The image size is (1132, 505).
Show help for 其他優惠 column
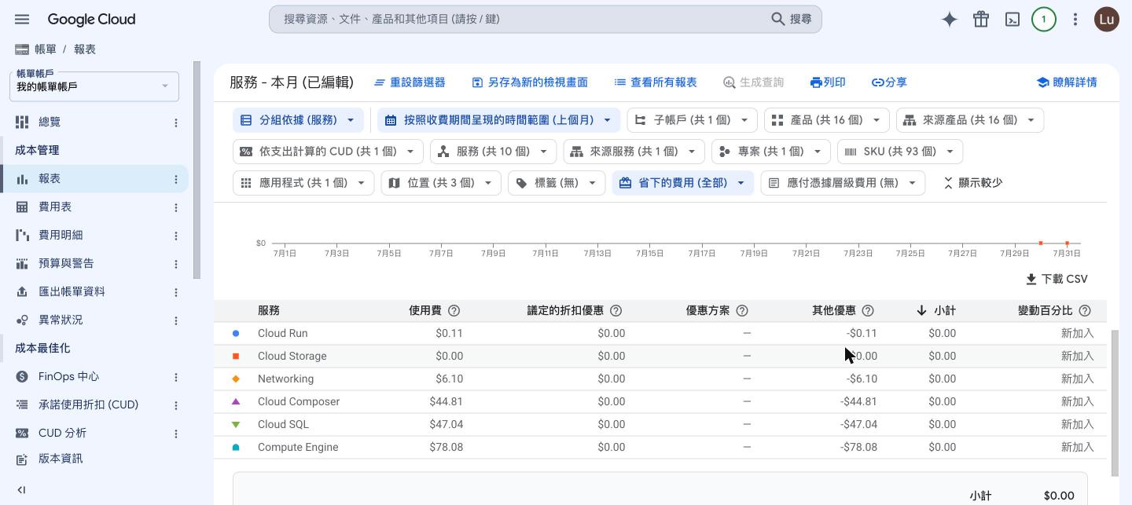tap(868, 311)
